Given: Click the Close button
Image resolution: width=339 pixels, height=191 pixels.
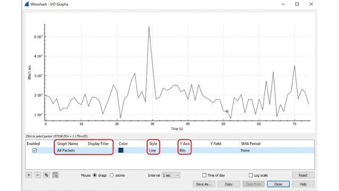Looking at the screenshot, I should tap(278, 184).
